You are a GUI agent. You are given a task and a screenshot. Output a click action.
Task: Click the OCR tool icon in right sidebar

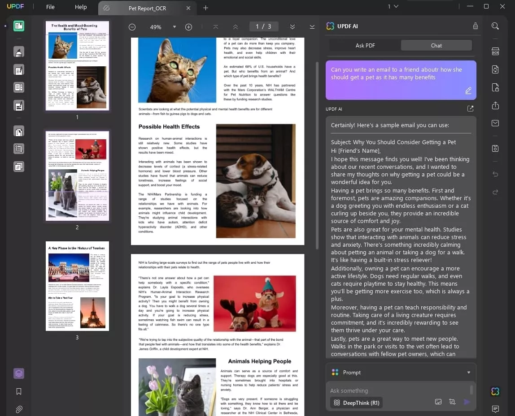[495, 51]
